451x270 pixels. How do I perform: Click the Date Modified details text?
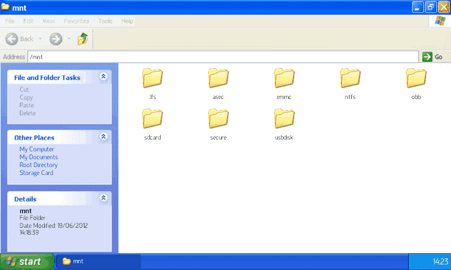54,229
